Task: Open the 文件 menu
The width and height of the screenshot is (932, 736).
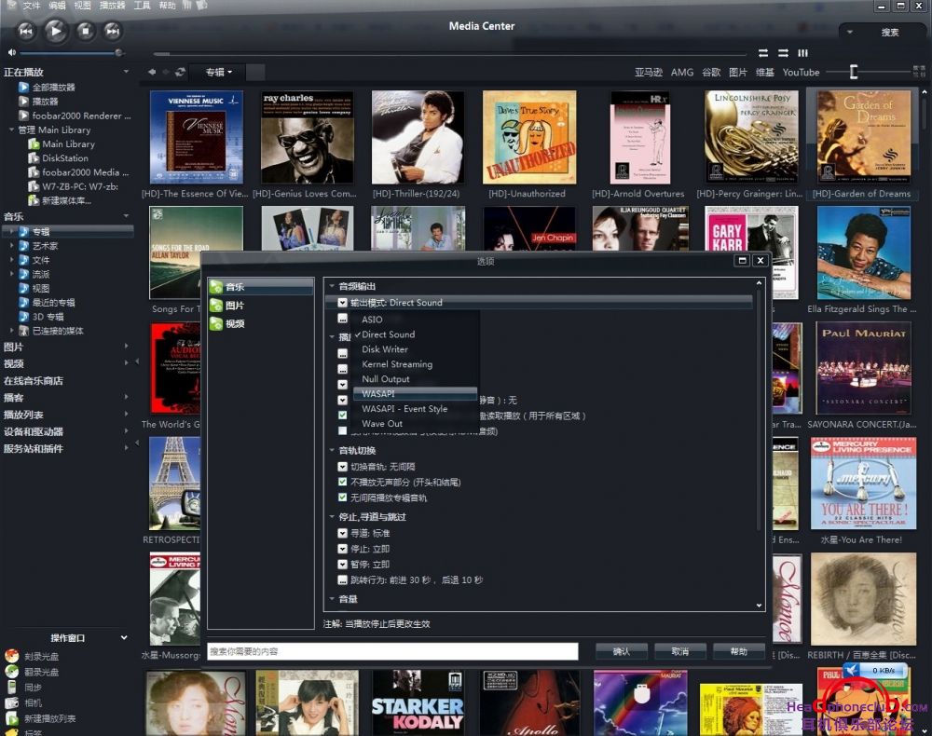Action: (31, 6)
